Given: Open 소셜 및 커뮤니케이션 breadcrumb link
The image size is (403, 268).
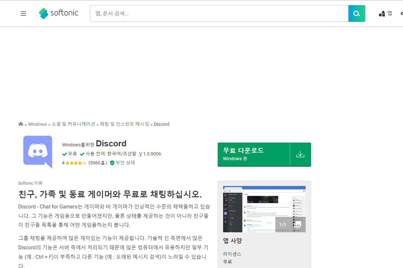Looking at the screenshot, I should (73, 124).
